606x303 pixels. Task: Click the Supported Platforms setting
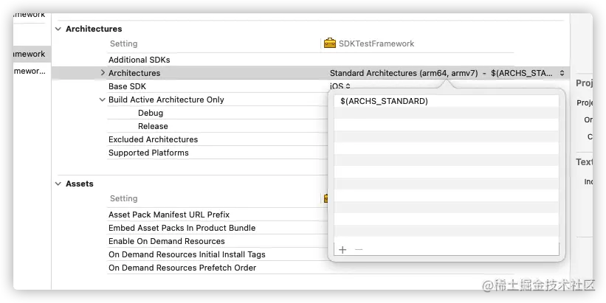point(148,153)
